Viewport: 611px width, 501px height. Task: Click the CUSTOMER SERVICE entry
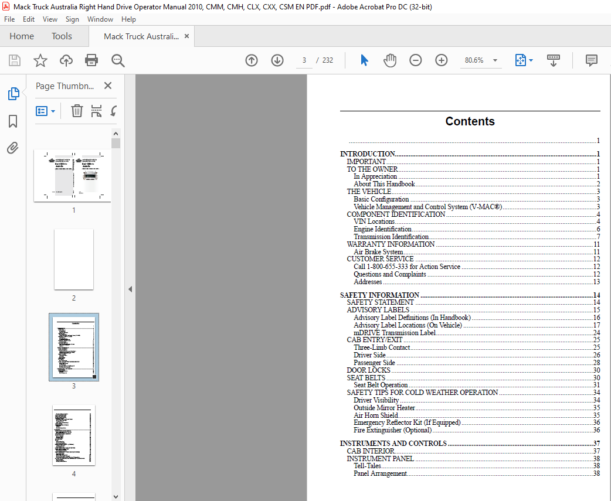coord(473,259)
